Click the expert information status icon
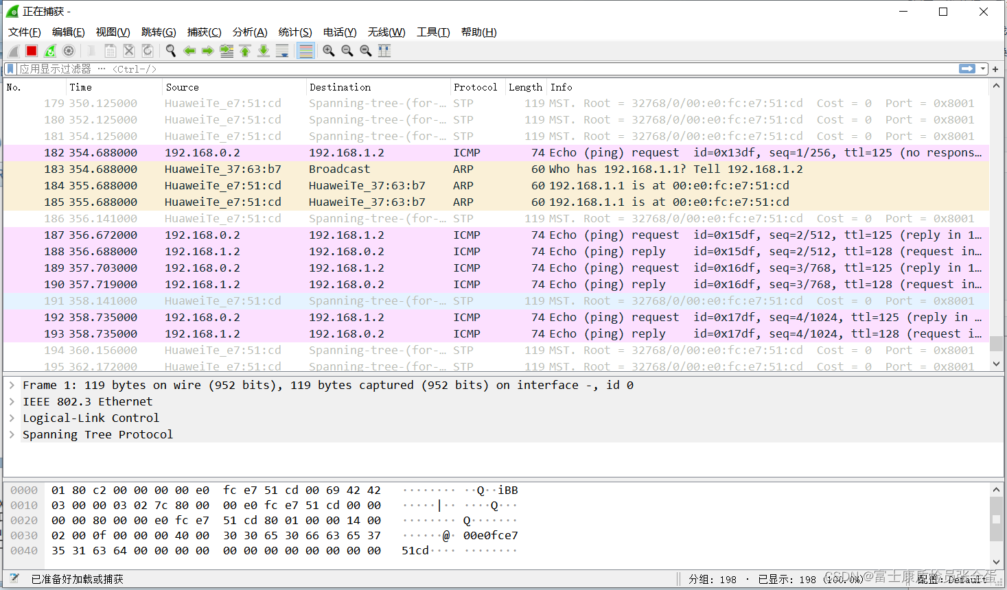The image size is (1007, 590). click(14, 579)
